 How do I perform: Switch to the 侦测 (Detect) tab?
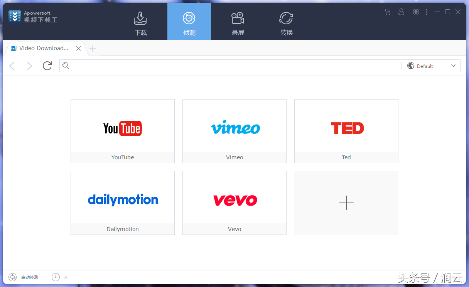(x=189, y=22)
